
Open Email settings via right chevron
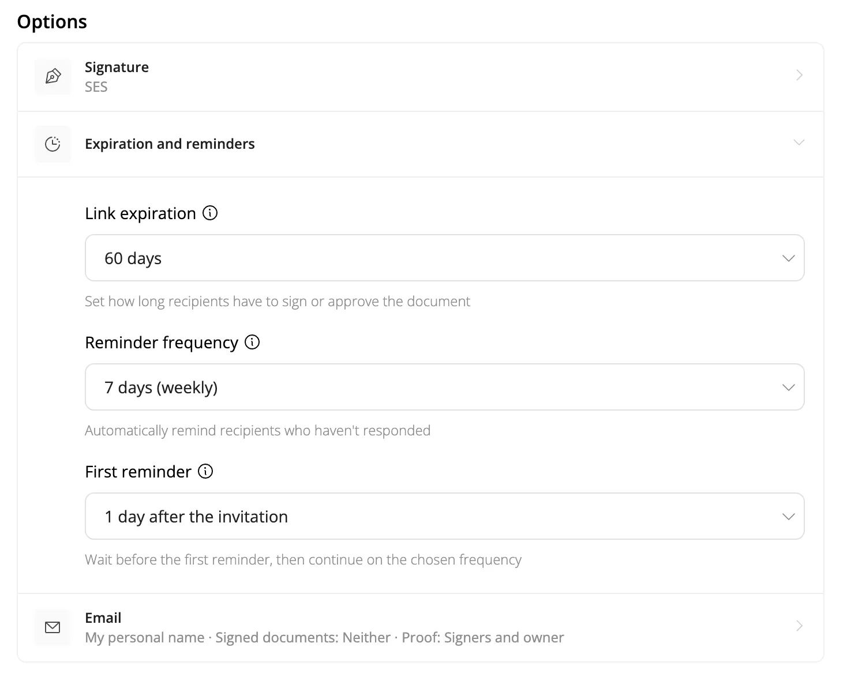click(799, 626)
